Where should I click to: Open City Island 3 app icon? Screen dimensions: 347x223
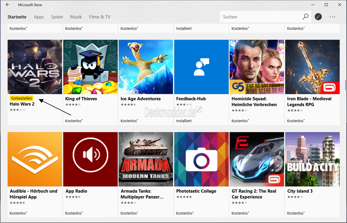(x=312, y=159)
